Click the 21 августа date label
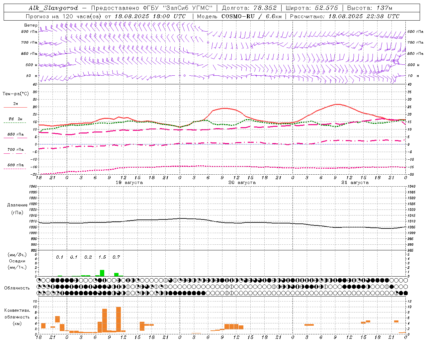Image resolution: width=425 pixels, height=340 pixels. pyautogui.click(x=355, y=183)
